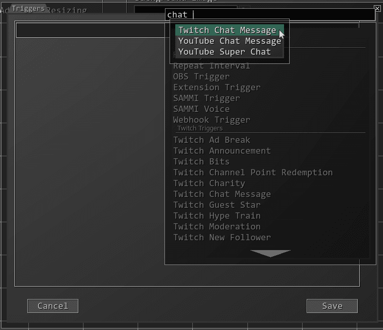This screenshot has height=330, width=383.
Task: Choose Twitch Channel Point Redemption
Action: click(253, 172)
